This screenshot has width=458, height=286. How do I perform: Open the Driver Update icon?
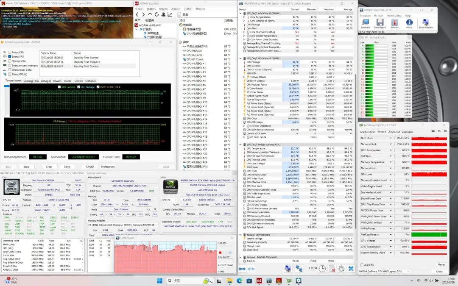pos(426,22)
